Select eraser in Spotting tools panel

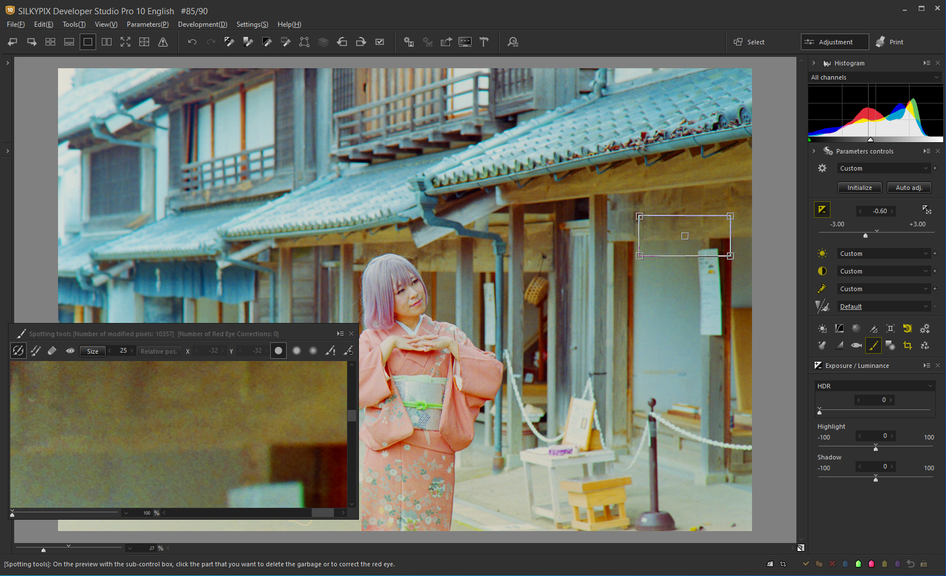[52, 351]
